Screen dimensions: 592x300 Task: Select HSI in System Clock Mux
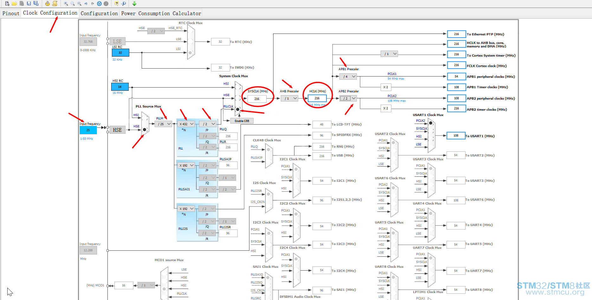coord(238,87)
